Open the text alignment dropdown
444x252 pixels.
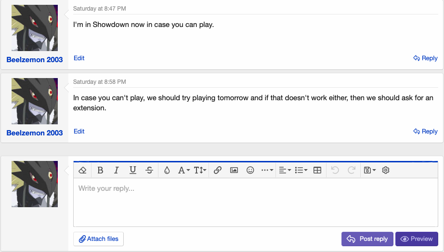(x=285, y=170)
